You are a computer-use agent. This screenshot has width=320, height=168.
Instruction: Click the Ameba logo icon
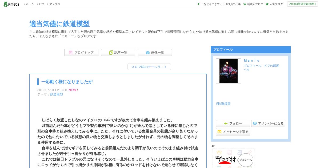(x=11, y=4)
